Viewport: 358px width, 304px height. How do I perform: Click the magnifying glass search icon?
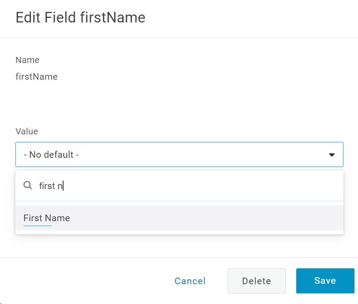(x=28, y=185)
